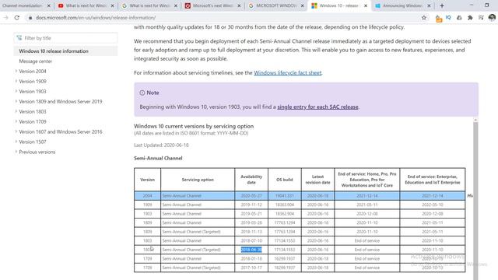Click the Latest revision date column header
Screen dimensions: 498x280
317,180
